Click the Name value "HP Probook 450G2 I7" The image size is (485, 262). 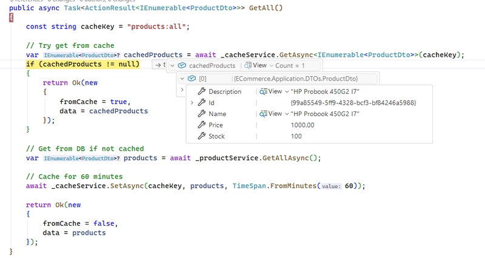325,114
